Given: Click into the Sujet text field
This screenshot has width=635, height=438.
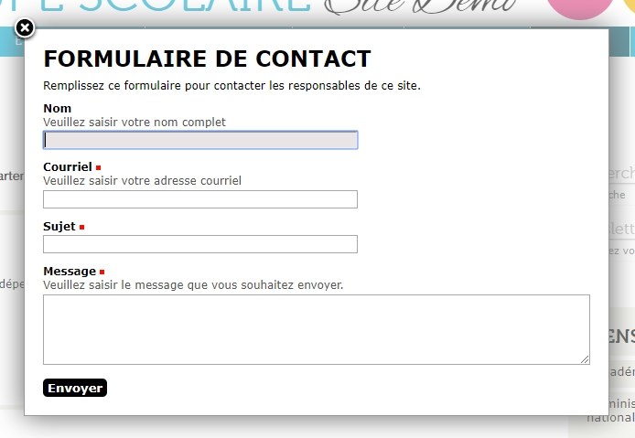Looking at the screenshot, I should (200, 244).
